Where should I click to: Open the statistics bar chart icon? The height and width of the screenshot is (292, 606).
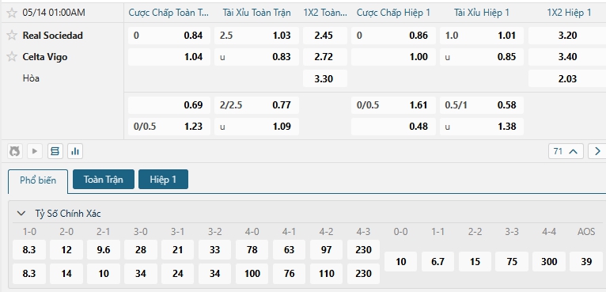(75, 151)
